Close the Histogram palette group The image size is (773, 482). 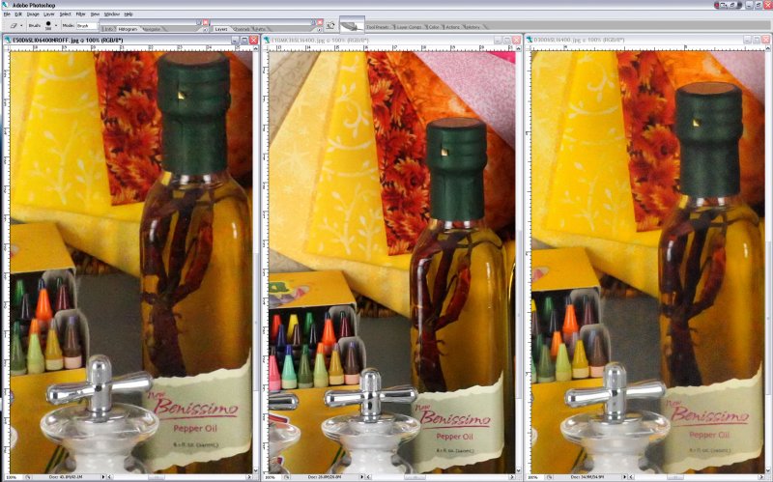(x=206, y=22)
